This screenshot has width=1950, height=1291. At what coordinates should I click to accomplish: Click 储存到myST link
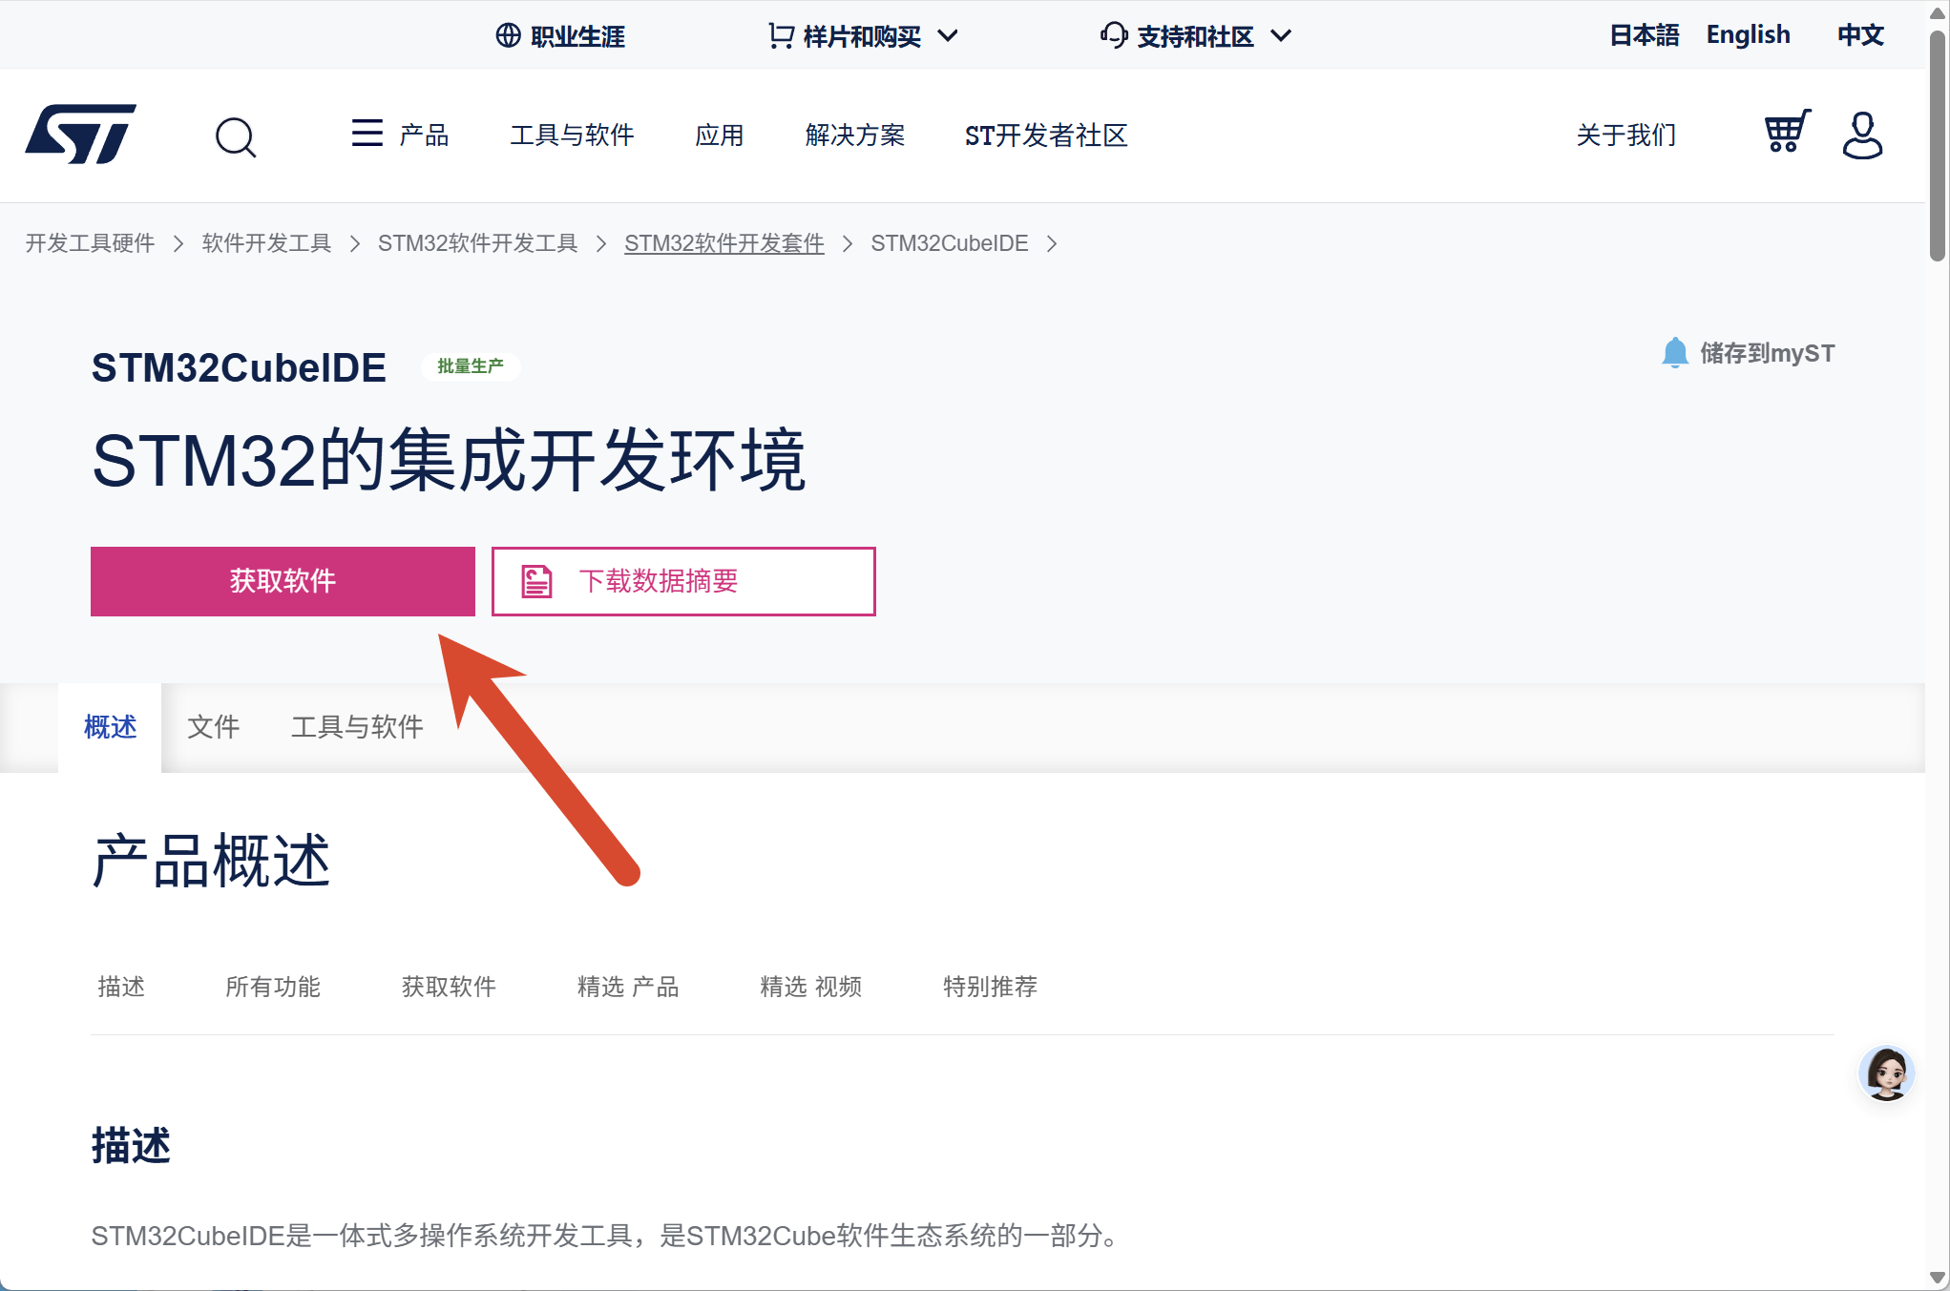1767,353
